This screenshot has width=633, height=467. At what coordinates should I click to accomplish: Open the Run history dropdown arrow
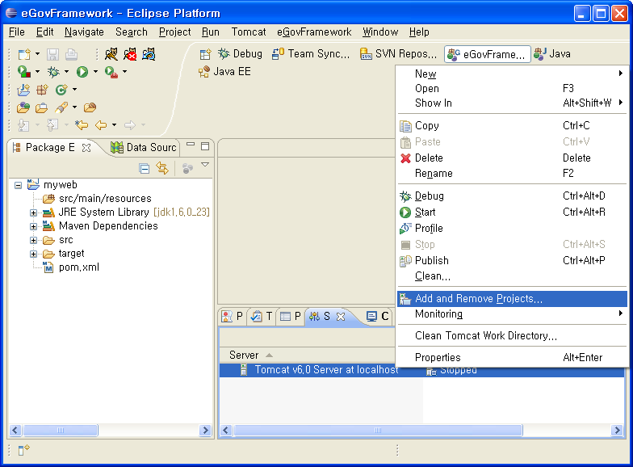pos(95,71)
